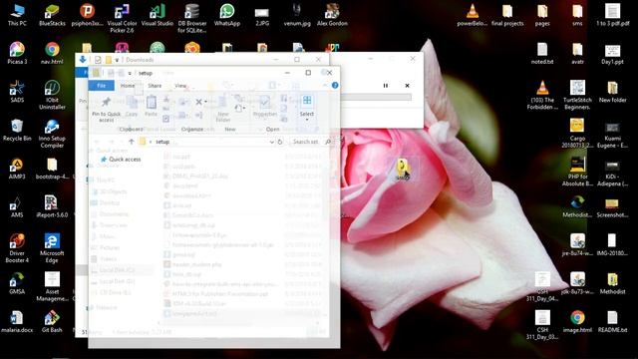
Task: Select the noted.txt text file
Action: point(542,53)
